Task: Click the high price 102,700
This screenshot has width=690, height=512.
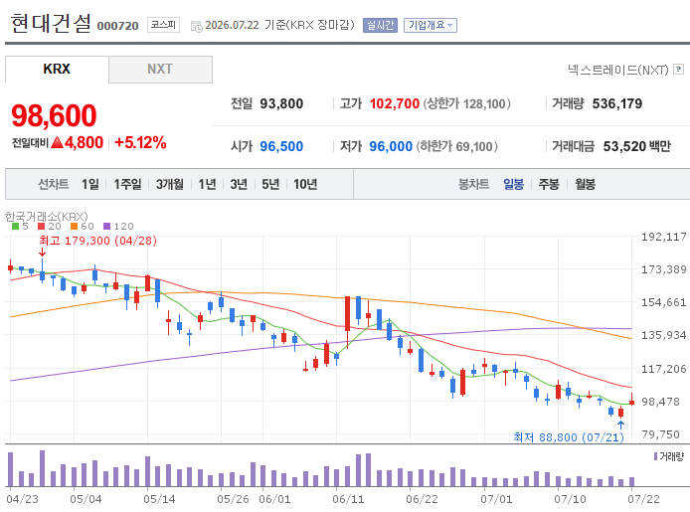Action: pyautogui.click(x=395, y=103)
